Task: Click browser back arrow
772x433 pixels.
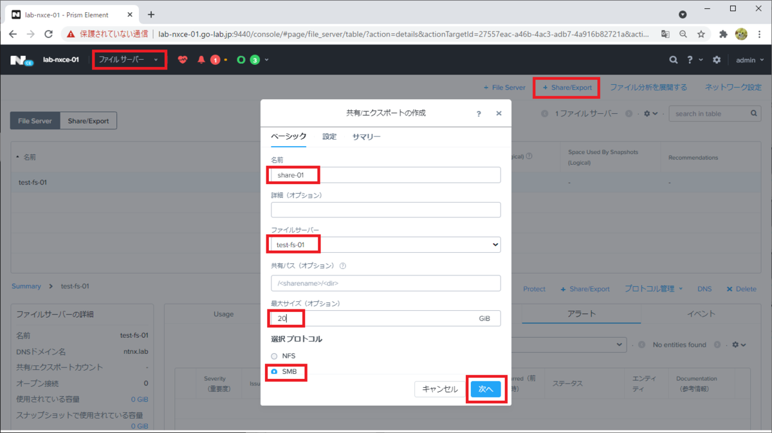Action: pyautogui.click(x=14, y=33)
